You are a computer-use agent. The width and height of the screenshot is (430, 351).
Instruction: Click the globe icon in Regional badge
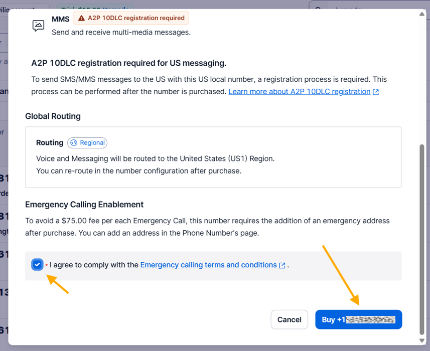[74, 143]
